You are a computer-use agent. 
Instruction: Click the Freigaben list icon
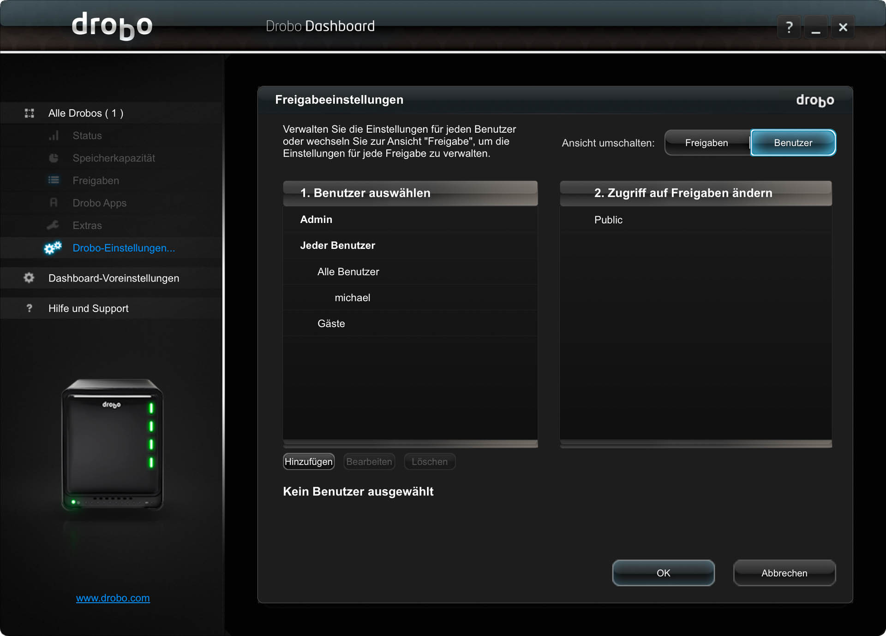[x=54, y=180]
